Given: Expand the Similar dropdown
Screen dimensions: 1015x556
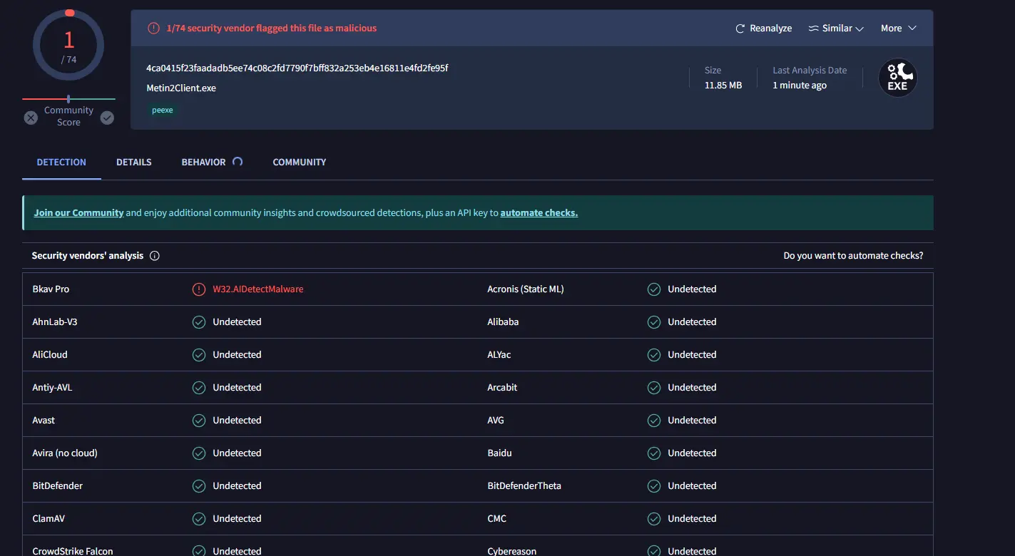Looking at the screenshot, I should click(859, 29).
